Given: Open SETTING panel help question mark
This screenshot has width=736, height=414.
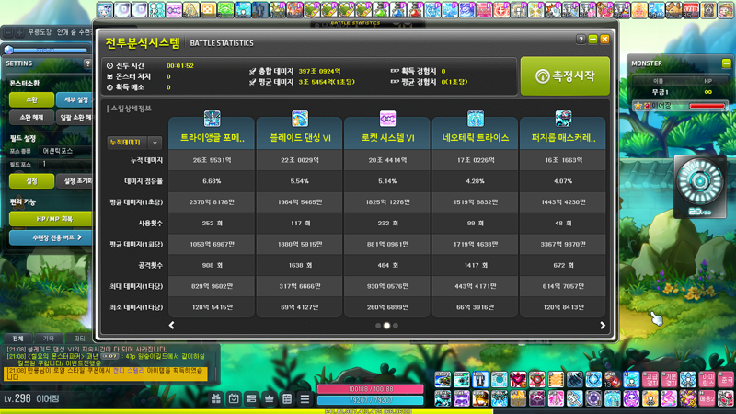Looking at the screenshot, I should coord(87,63).
